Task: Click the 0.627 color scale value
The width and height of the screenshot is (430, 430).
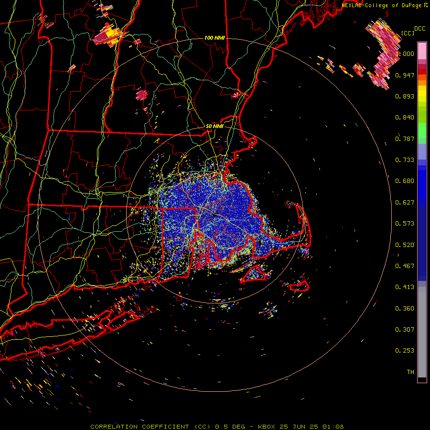Action: [405, 203]
